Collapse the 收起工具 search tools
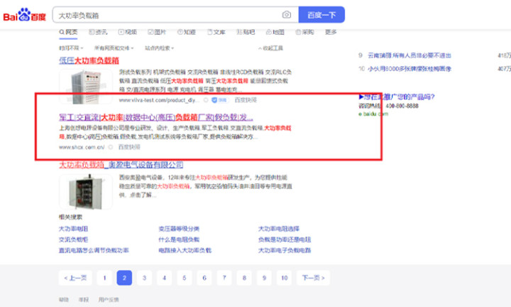The image size is (511, 307). (x=270, y=48)
